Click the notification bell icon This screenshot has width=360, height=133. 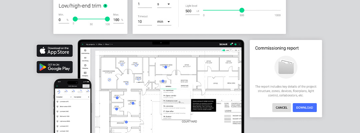click(231, 44)
